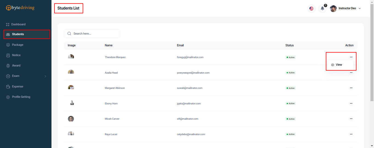
Task: Click the Profile Setting gear icon
Action: pyautogui.click(x=8, y=97)
